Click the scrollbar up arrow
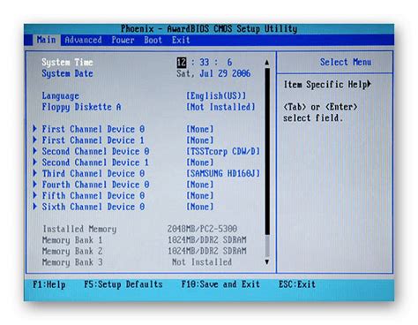The width and height of the screenshot is (418, 325). click(x=267, y=62)
